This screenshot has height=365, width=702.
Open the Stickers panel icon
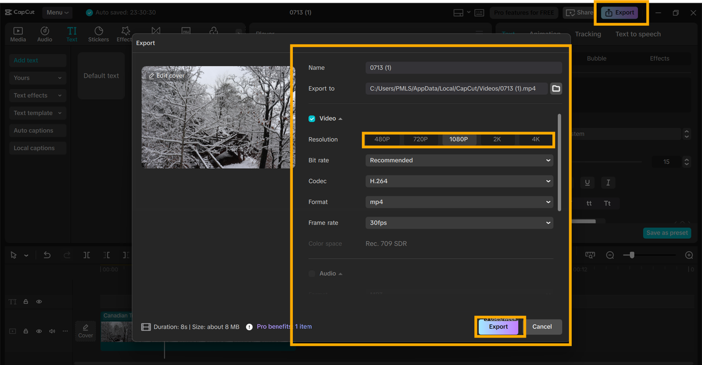(99, 34)
